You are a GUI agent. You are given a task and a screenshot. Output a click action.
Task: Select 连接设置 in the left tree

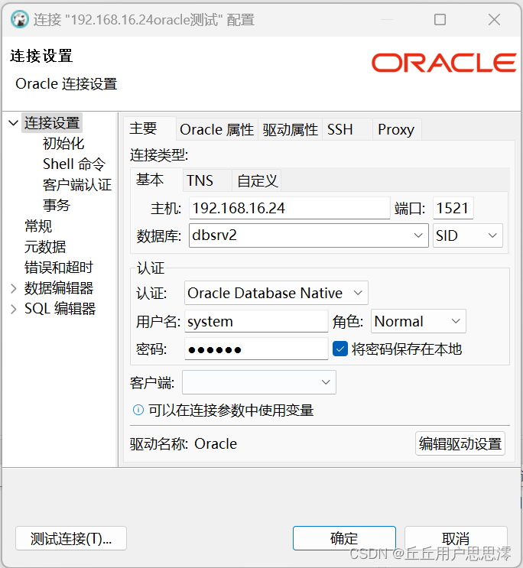point(52,123)
